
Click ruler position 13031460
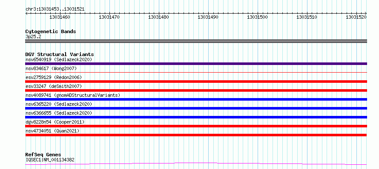coord(60,17)
